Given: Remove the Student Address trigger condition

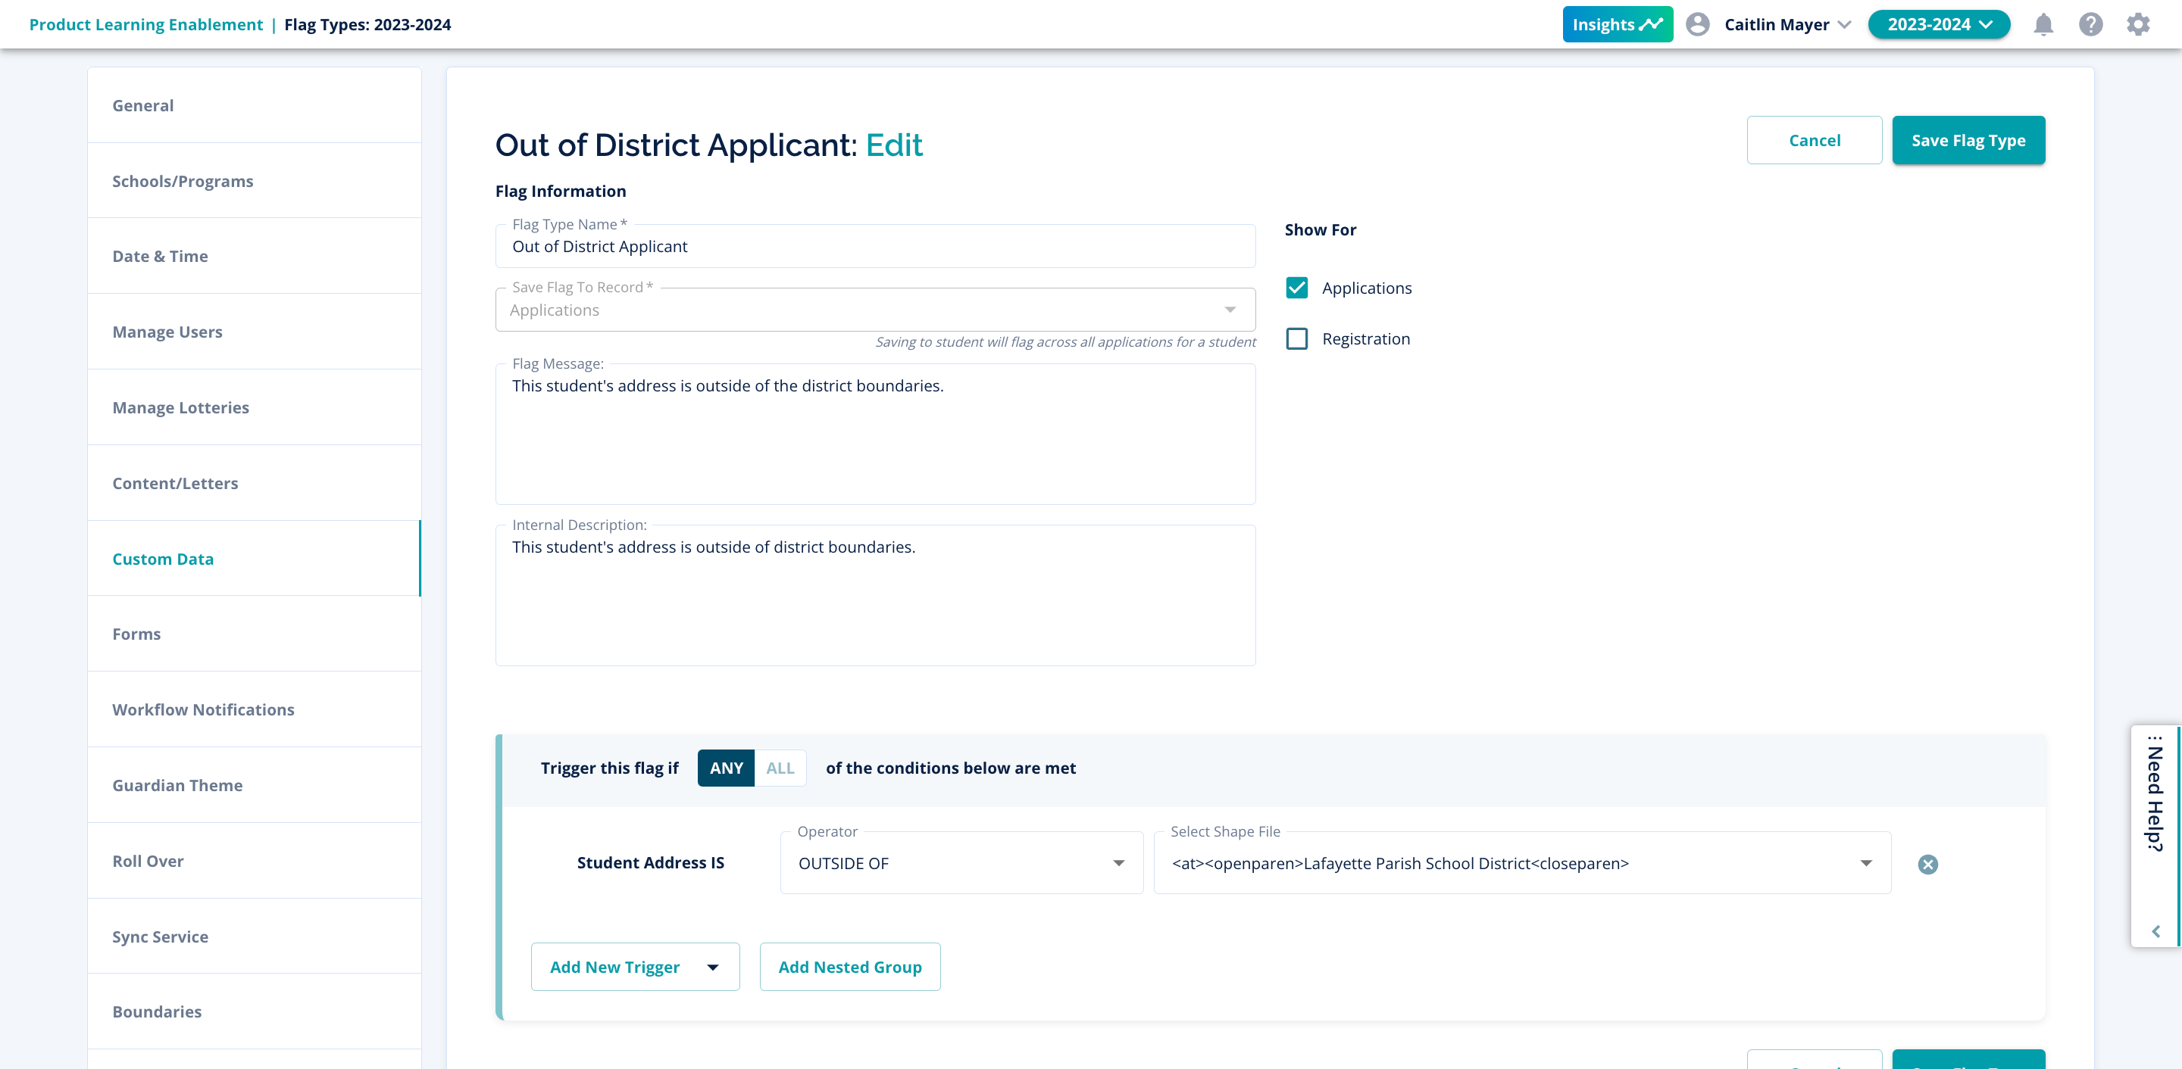Looking at the screenshot, I should tap(1928, 864).
